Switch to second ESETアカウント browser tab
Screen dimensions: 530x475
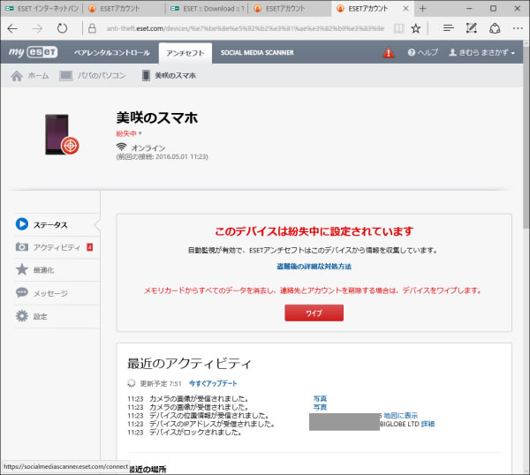(x=124, y=9)
